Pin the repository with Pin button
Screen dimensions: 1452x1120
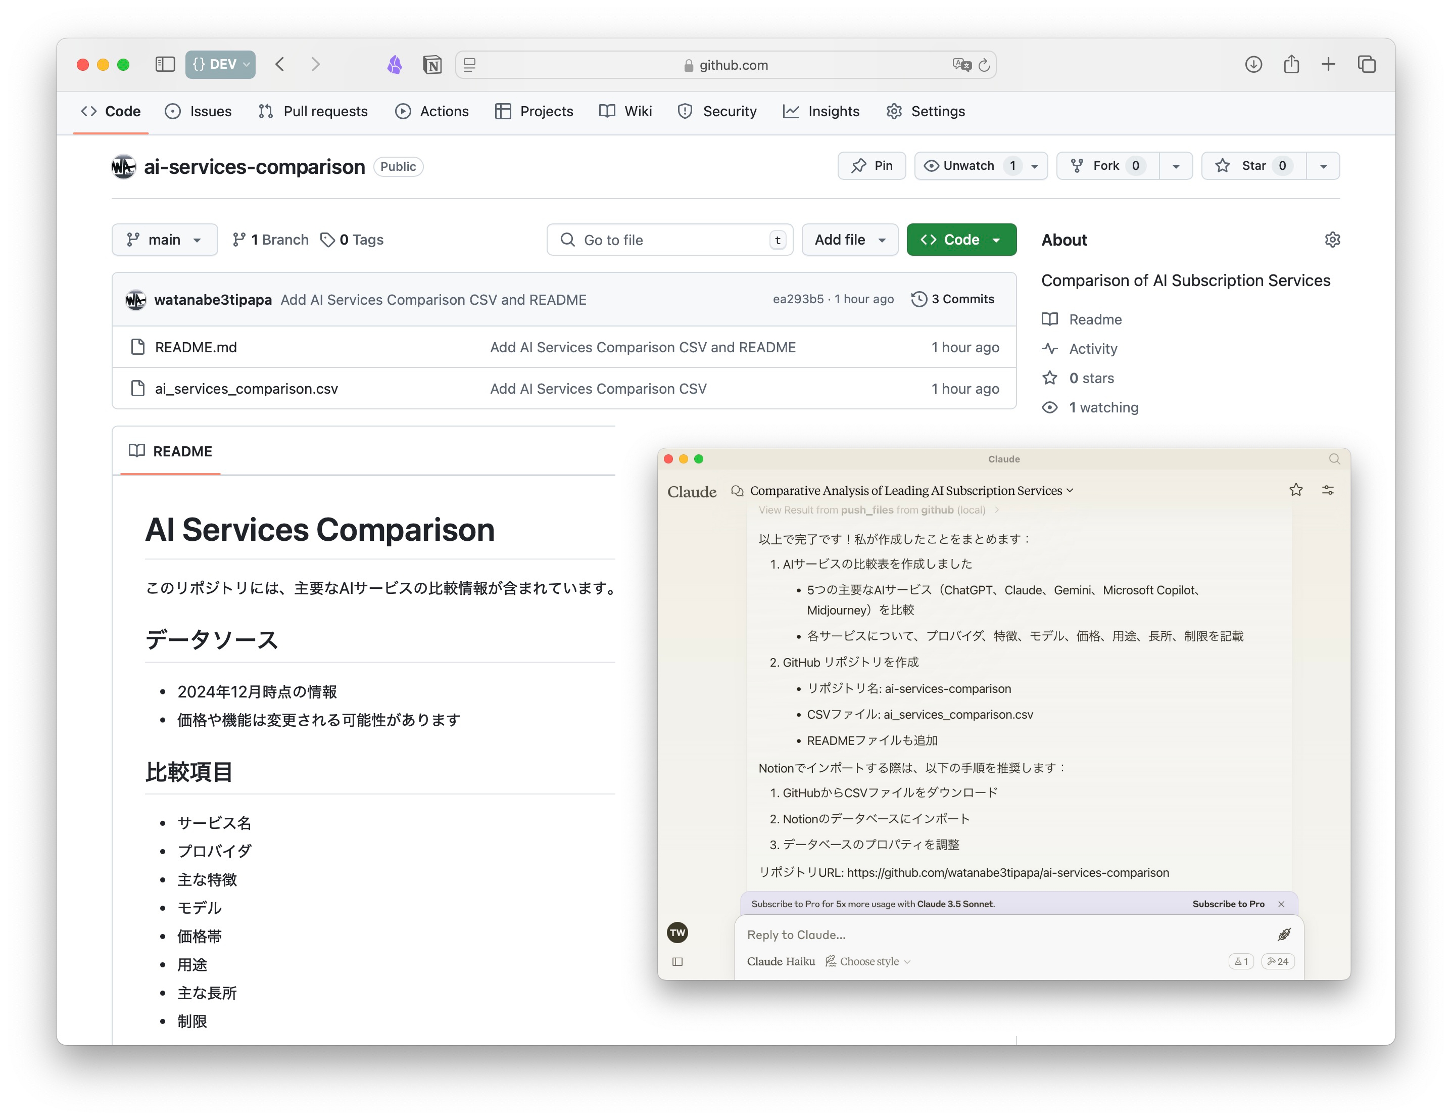(x=872, y=166)
